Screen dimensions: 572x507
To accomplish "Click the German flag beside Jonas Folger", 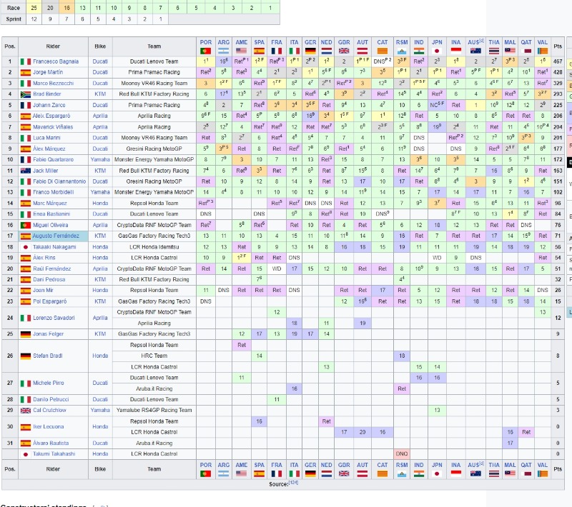I will coord(26,334).
